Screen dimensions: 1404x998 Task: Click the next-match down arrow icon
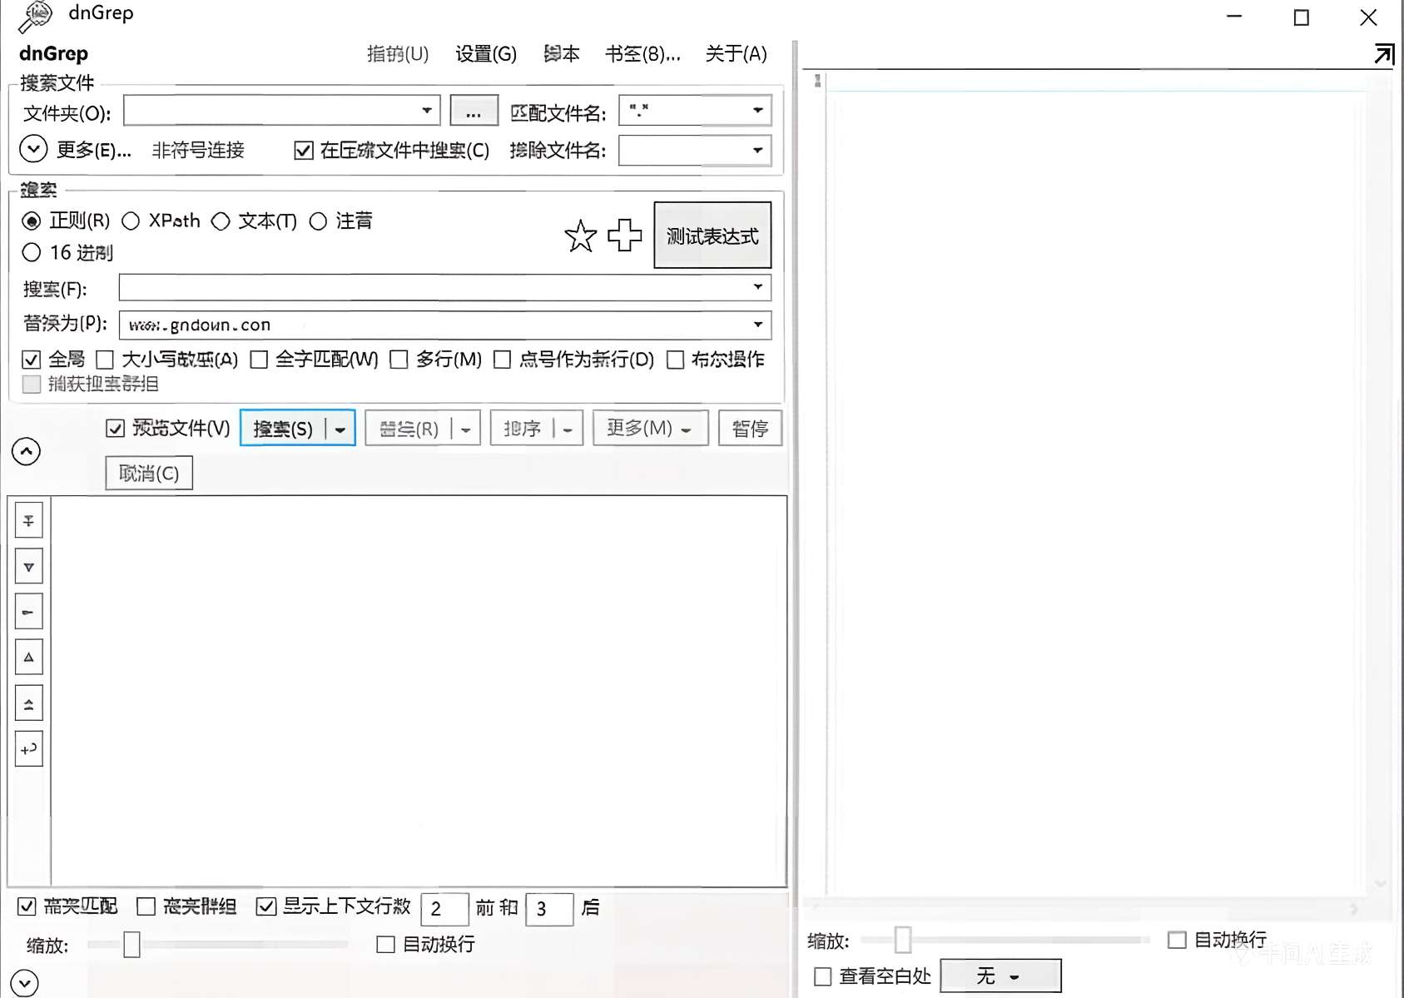point(28,565)
